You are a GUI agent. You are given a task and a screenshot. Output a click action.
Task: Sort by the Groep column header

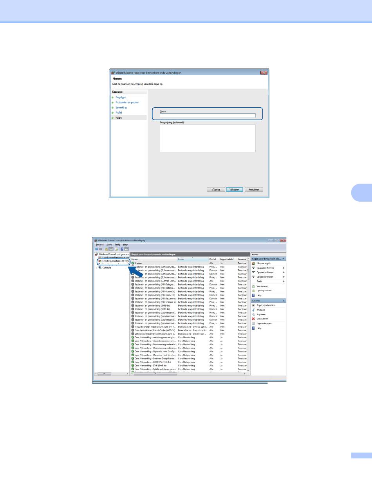(x=193, y=259)
